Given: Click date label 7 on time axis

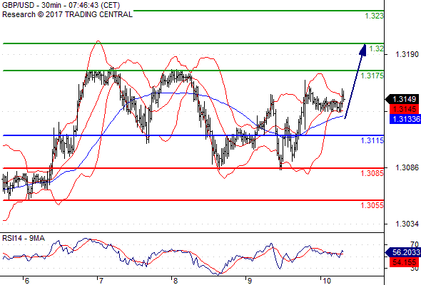Looking at the screenshot, I should (x=101, y=281).
